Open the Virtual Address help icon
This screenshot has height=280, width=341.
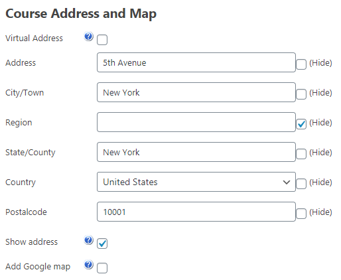pos(88,36)
